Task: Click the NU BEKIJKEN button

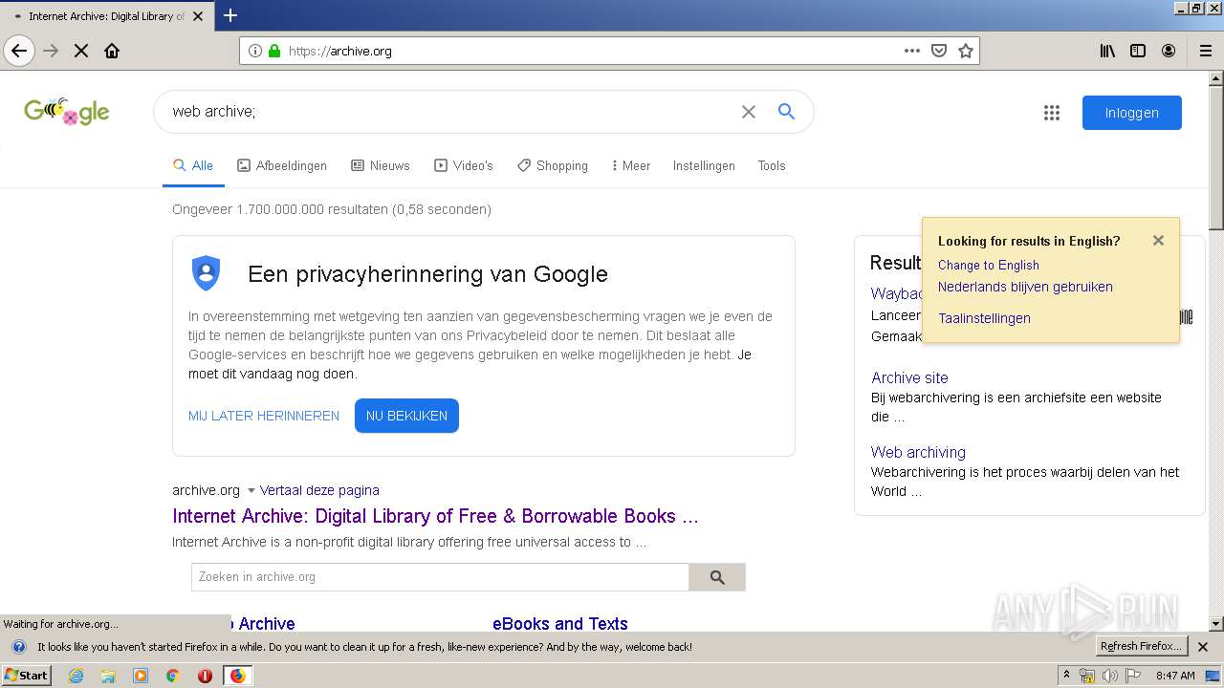Action: [406, 416]
